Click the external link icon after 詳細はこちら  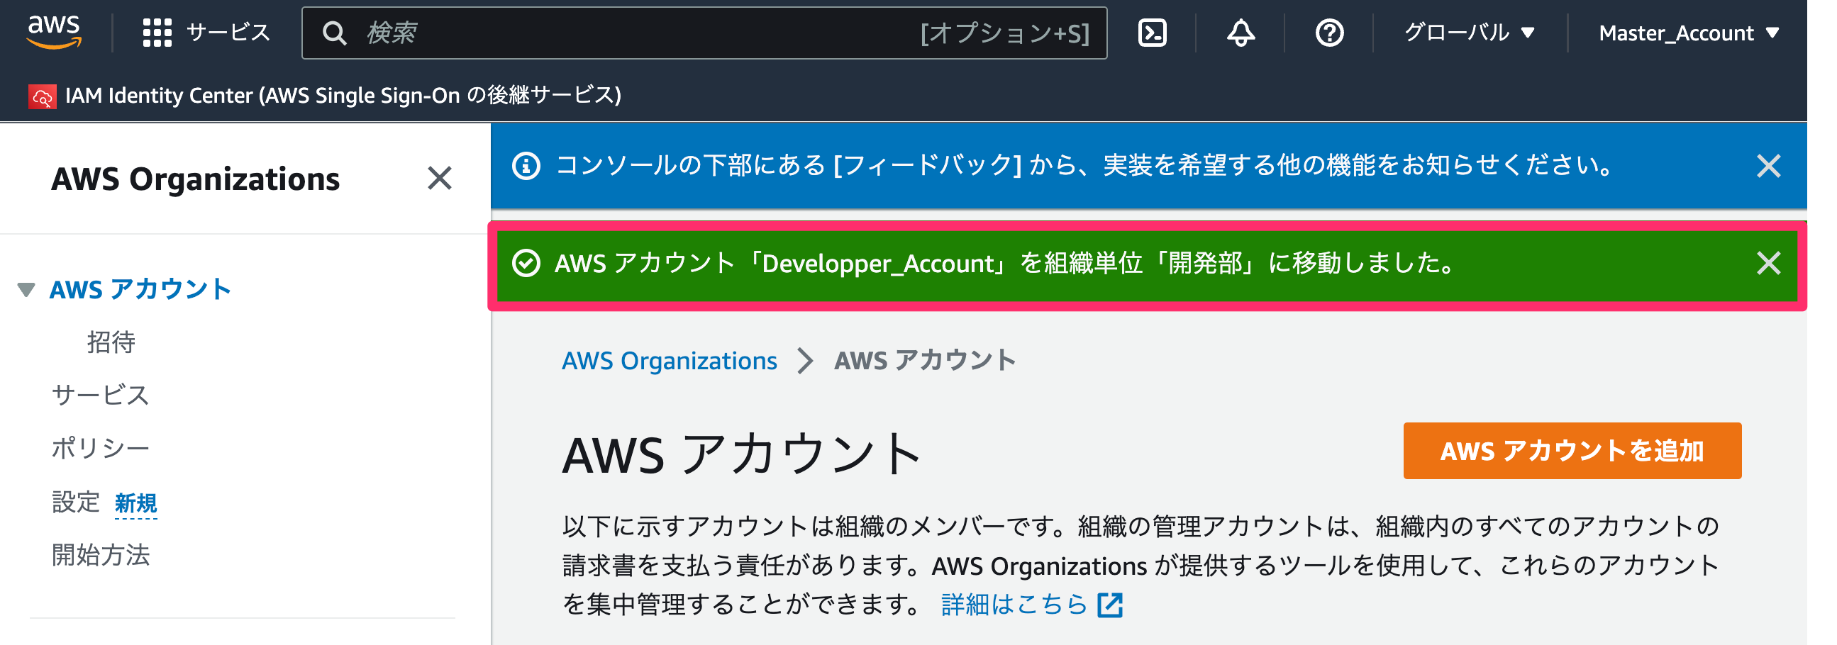[1109, 605]
